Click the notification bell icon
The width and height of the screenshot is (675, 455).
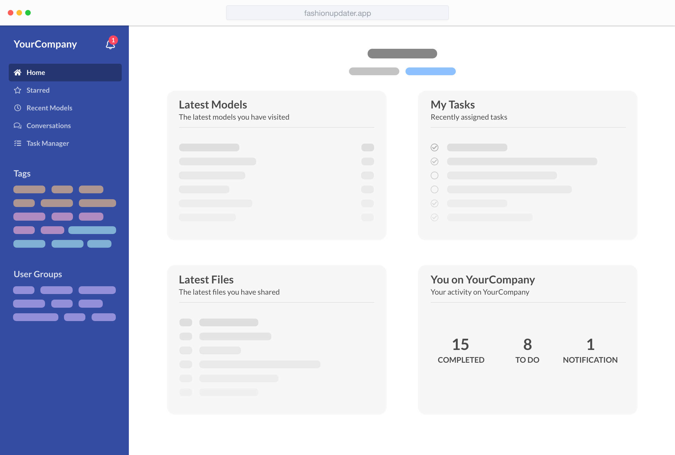click(x=110, y=45)
